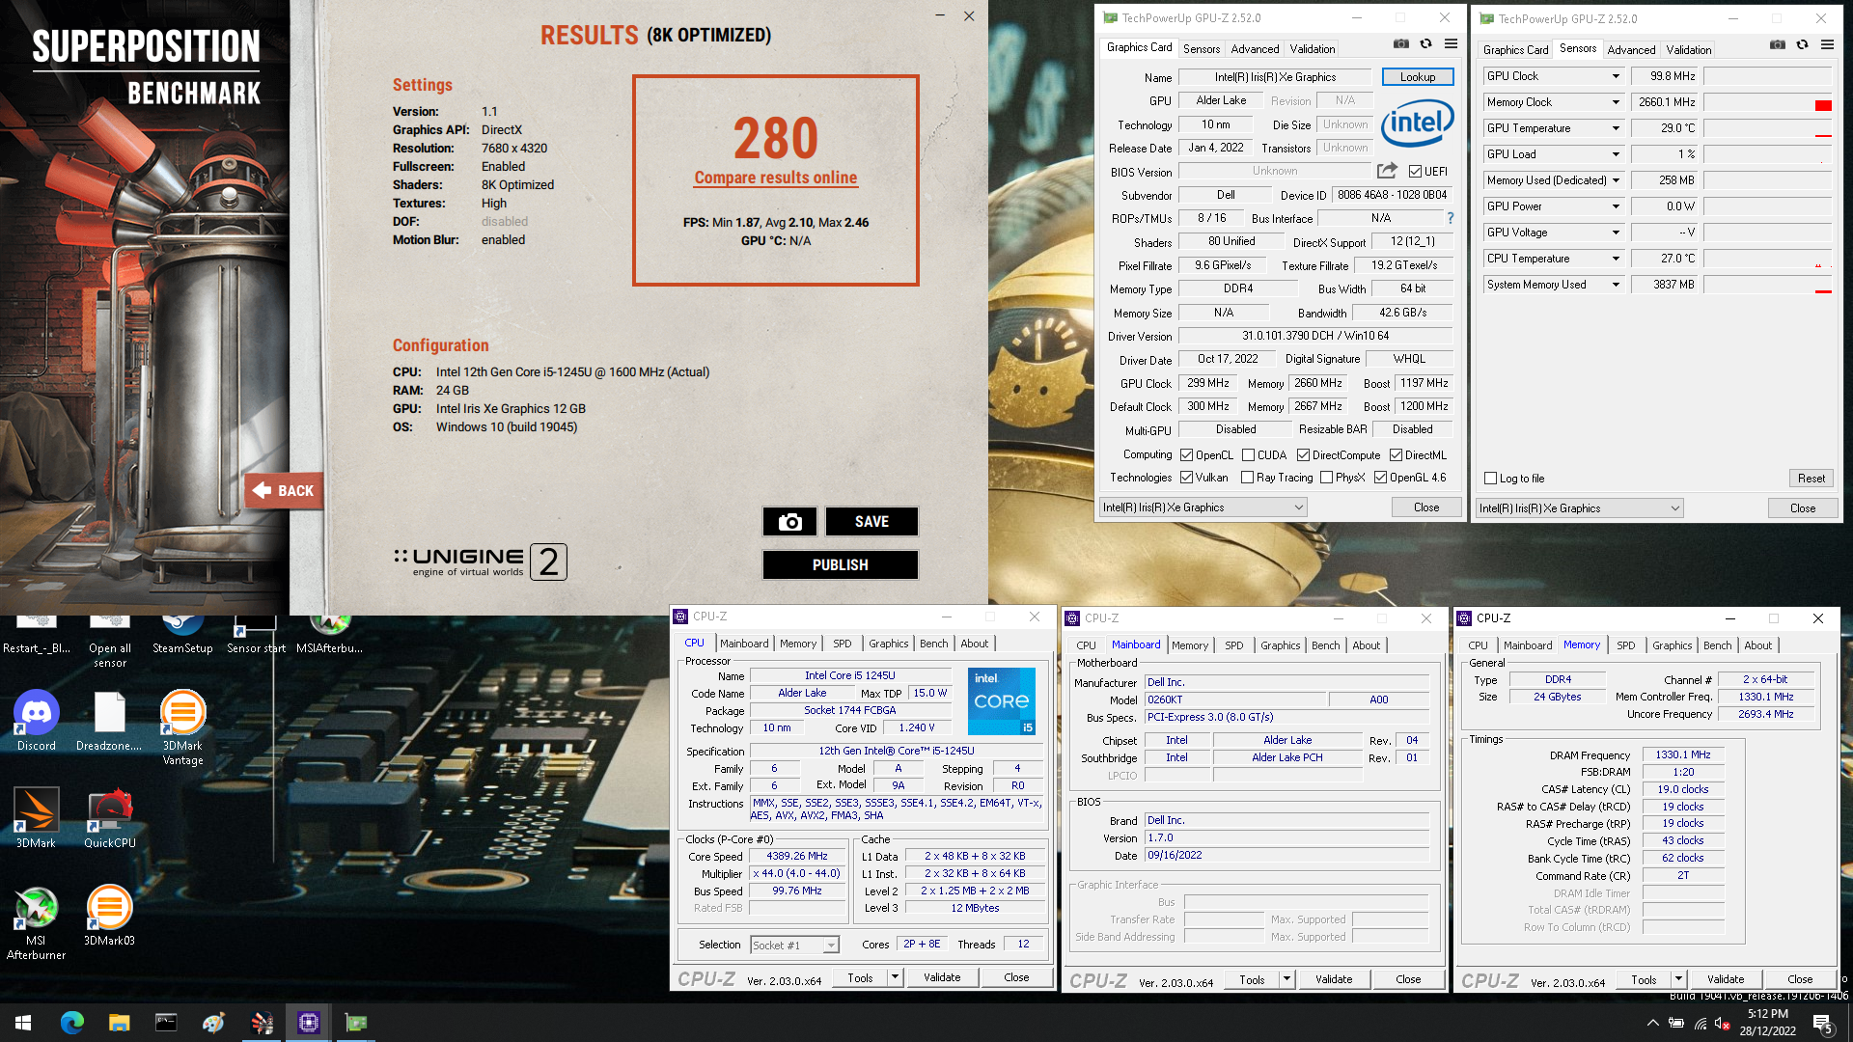The image size is (1853, 1042).
Task: Open the notification center icon
Action: (1822, 1024)
